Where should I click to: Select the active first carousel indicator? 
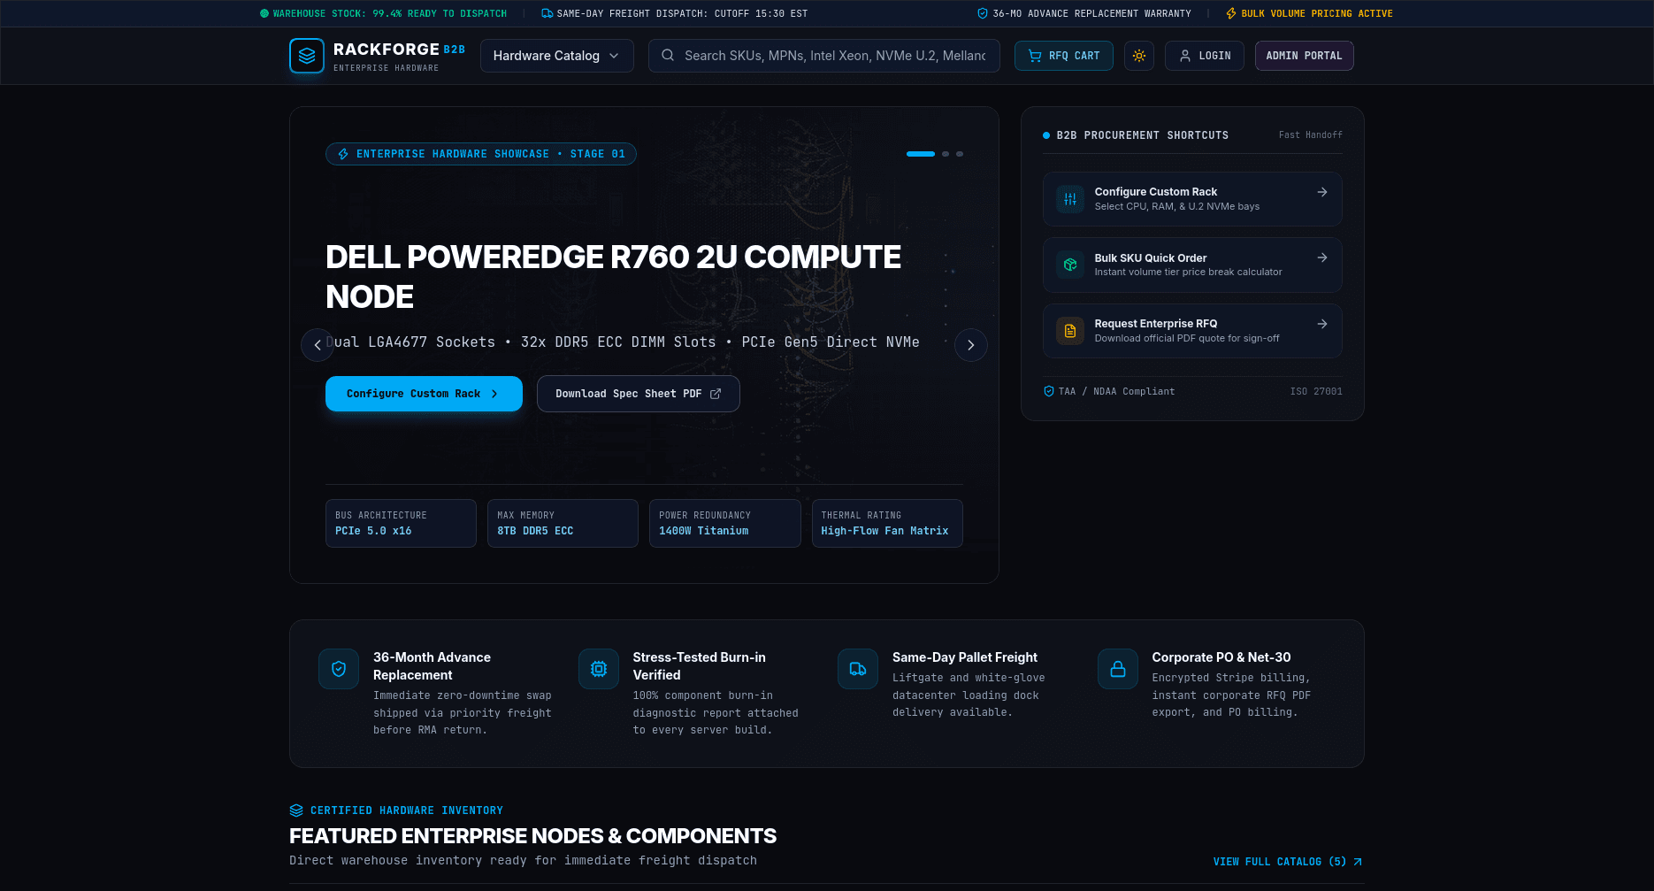tap(921, 154)
